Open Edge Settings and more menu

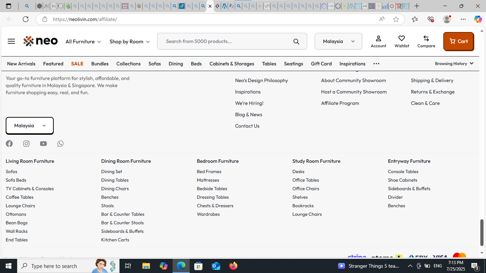coord(463,19)
